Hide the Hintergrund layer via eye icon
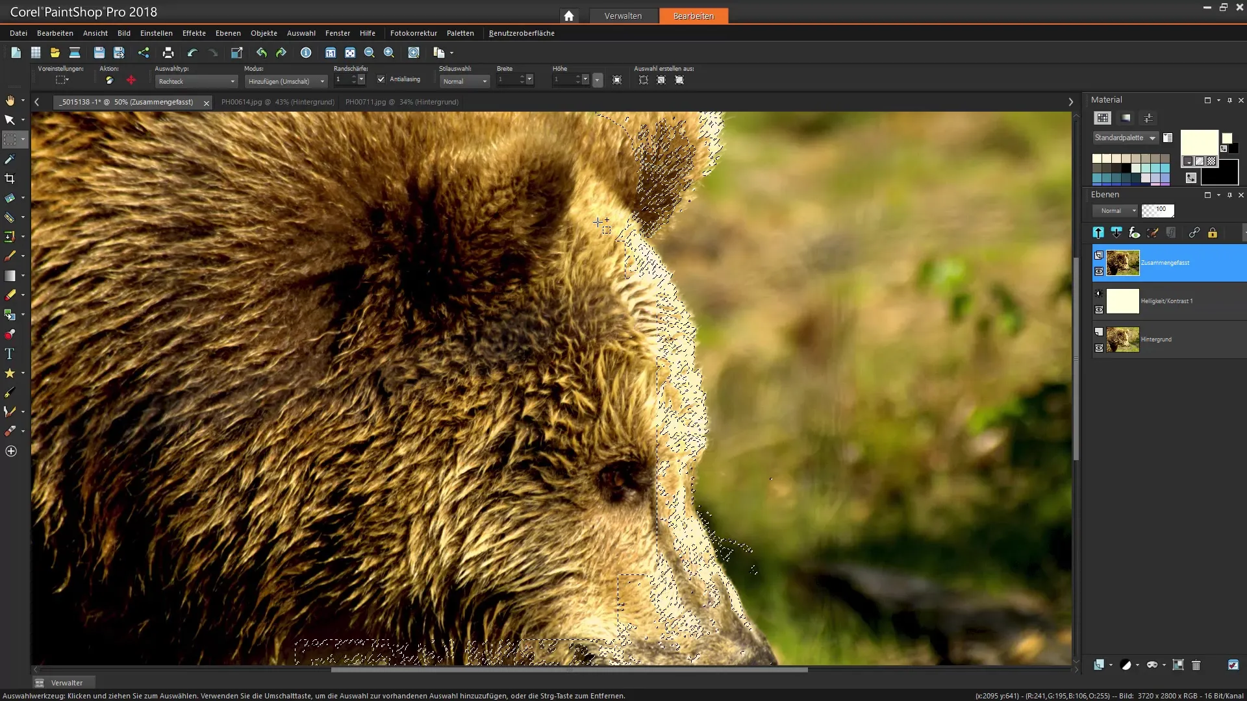 (x=1099, y=348)
